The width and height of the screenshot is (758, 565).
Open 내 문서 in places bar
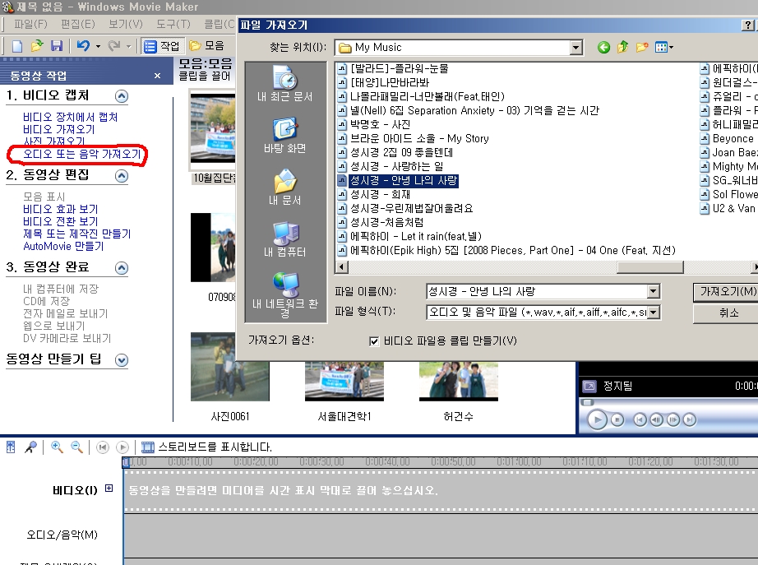[284, 188]
